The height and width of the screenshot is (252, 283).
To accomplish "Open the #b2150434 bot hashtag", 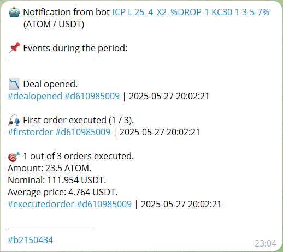I will click(31, 240).
